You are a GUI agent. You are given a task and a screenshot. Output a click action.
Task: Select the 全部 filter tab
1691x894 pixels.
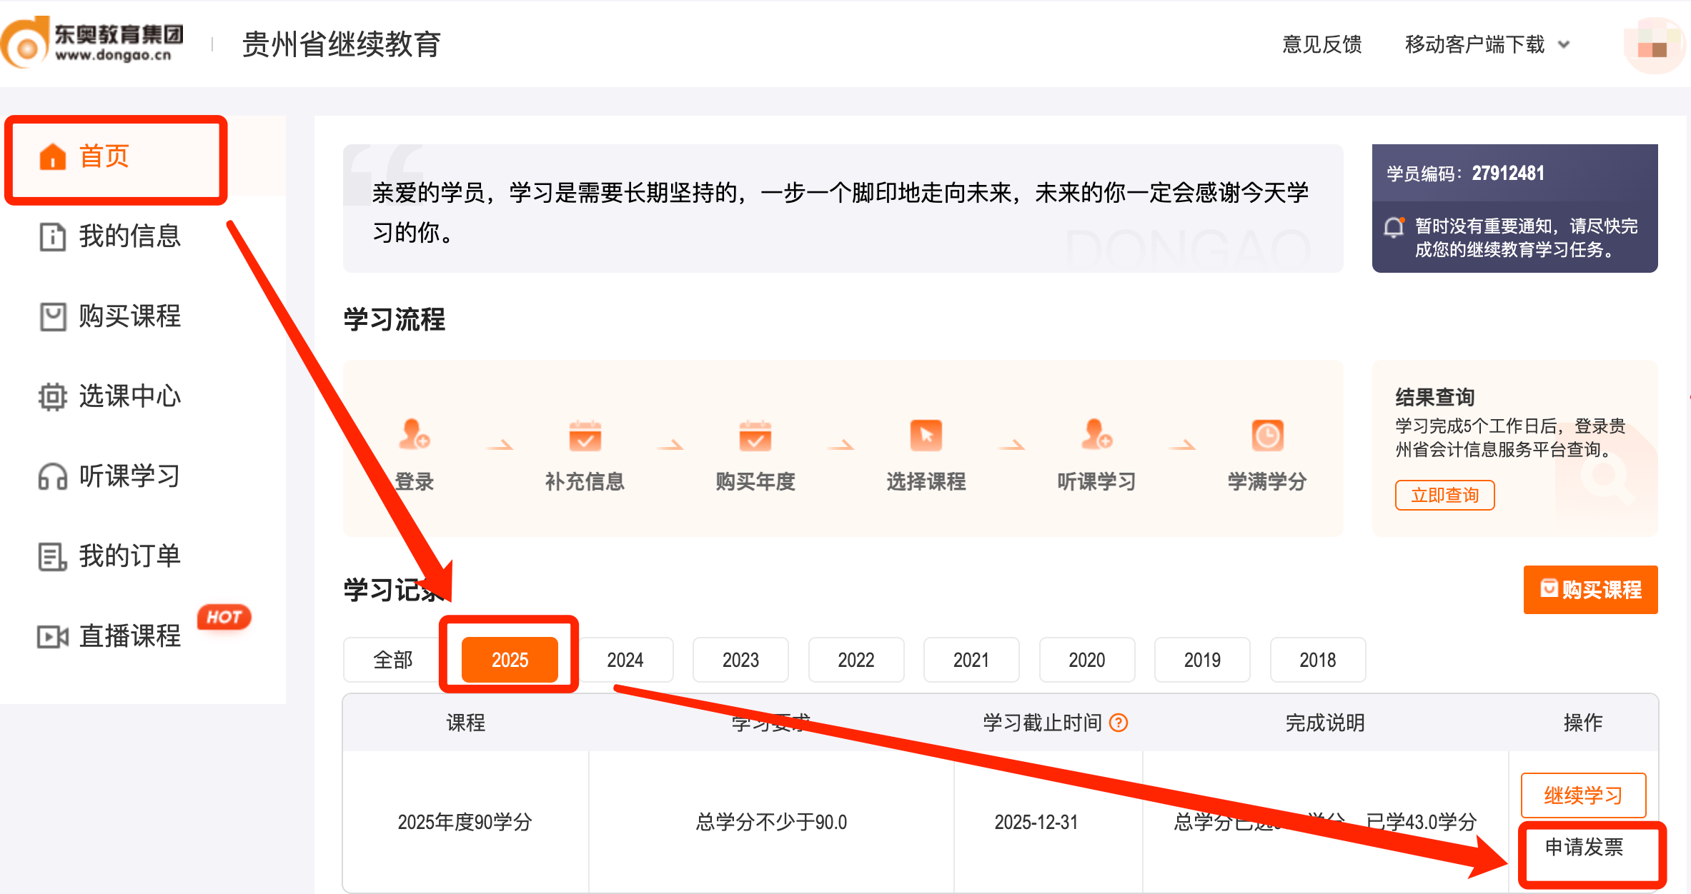393,660
